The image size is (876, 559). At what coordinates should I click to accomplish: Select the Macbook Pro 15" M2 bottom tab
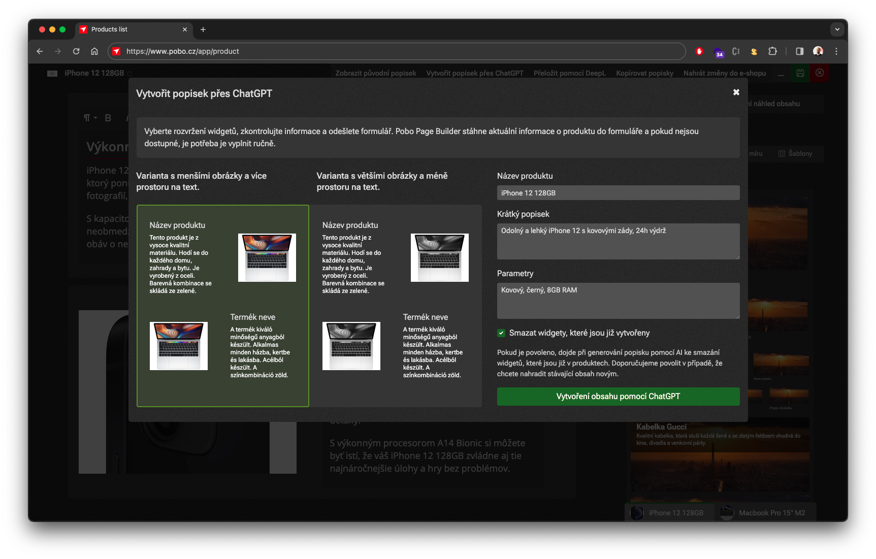765,513
